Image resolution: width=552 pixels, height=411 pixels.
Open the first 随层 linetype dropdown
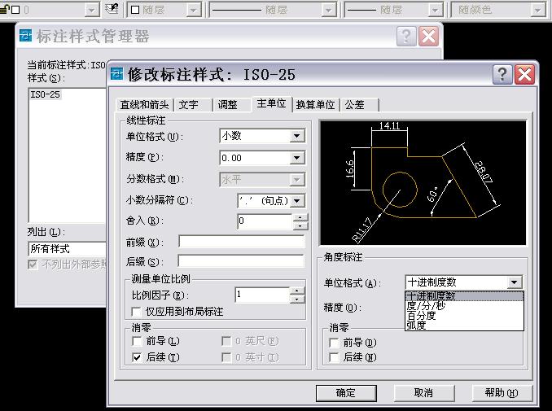[328, 10]
